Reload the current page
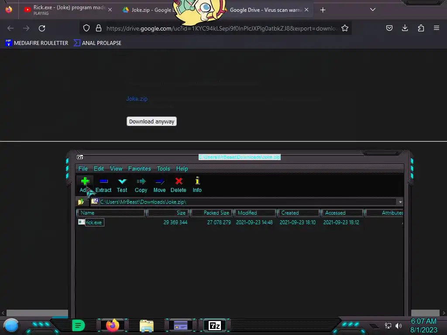 pyautogui.click(x=42, y=28)
